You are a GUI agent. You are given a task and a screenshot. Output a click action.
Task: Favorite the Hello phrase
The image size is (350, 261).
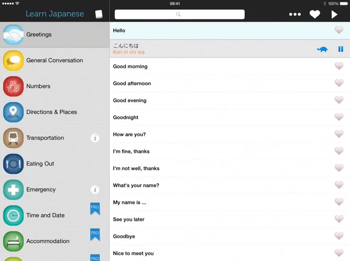click(x=339, y=30)
